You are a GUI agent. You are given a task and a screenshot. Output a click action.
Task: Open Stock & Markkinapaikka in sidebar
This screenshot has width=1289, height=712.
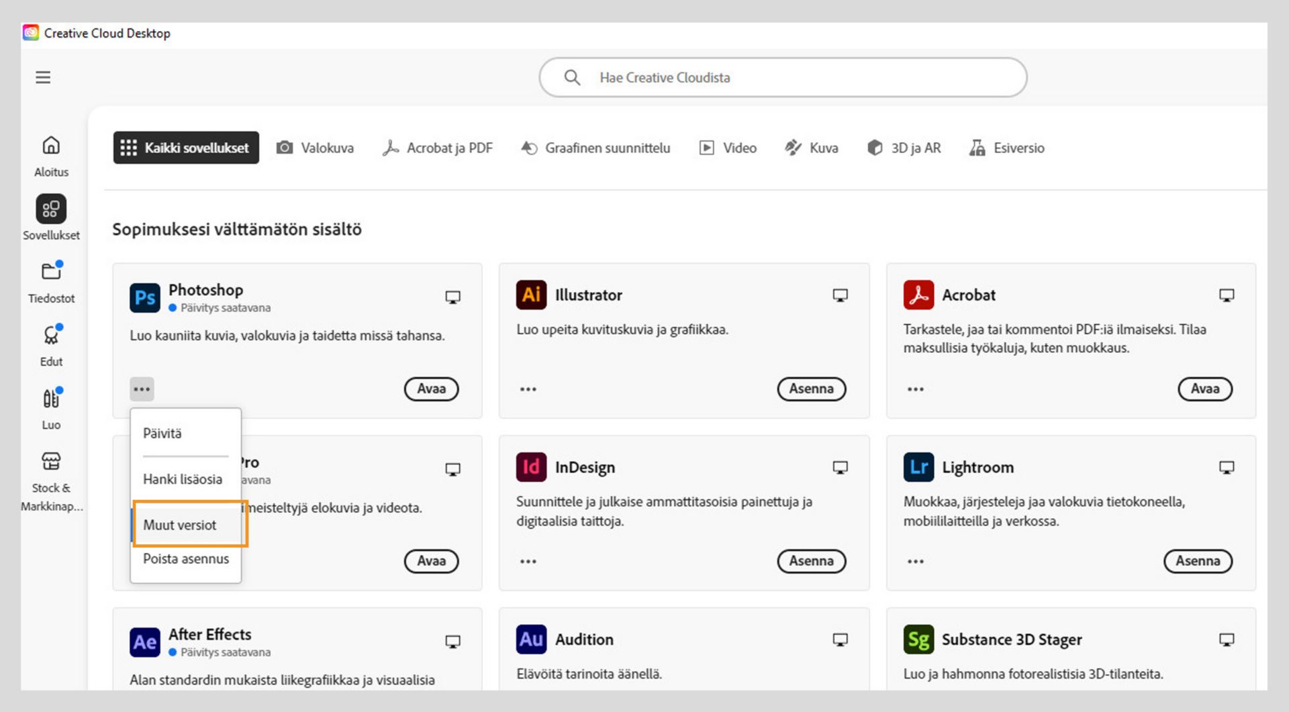coord(51,479)
